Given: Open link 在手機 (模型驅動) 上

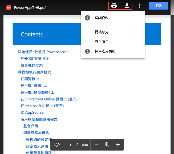Looking at the screenshot, I should (x=37, y=92).
